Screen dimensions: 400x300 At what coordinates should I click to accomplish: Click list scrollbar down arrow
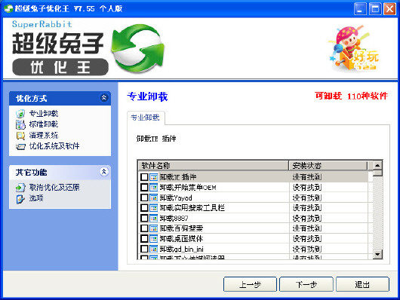tap(377, 254)
